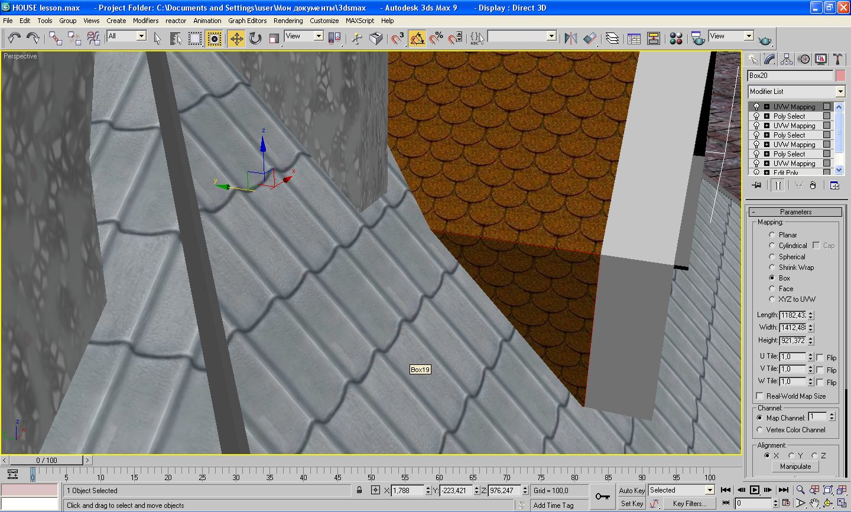
Task: Collapse the Parameters rollout header
Action: click(795, 212)
